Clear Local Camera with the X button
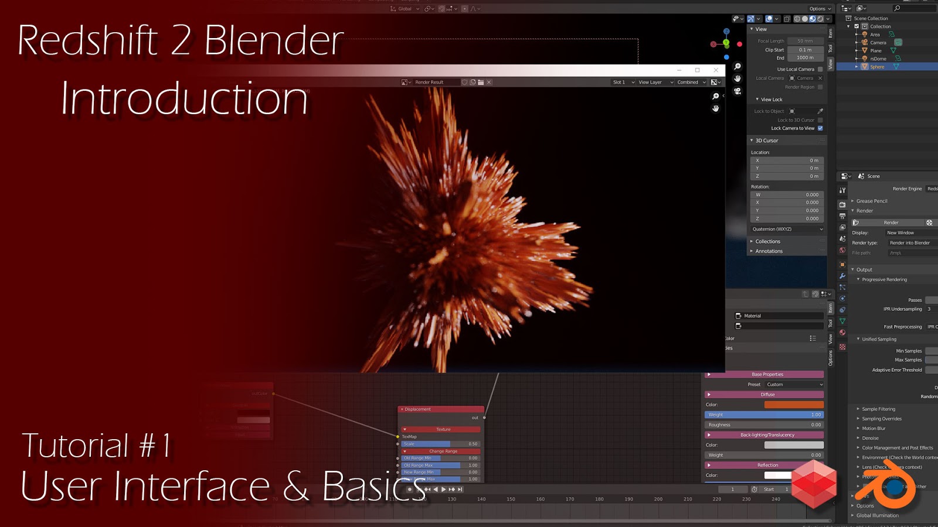This screenshot has width=938, height=527. [820, 78]
